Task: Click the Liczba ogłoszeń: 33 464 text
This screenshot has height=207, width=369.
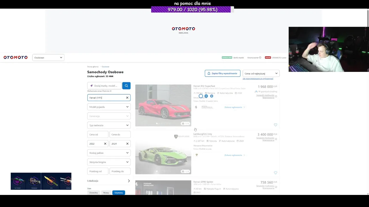Action: point(100,76)
